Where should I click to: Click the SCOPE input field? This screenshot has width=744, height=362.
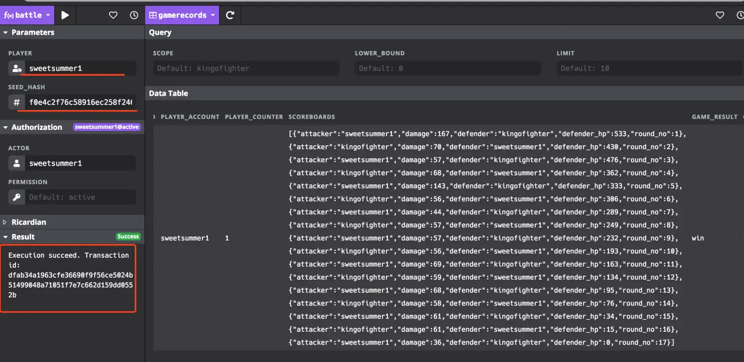[246, 68]
